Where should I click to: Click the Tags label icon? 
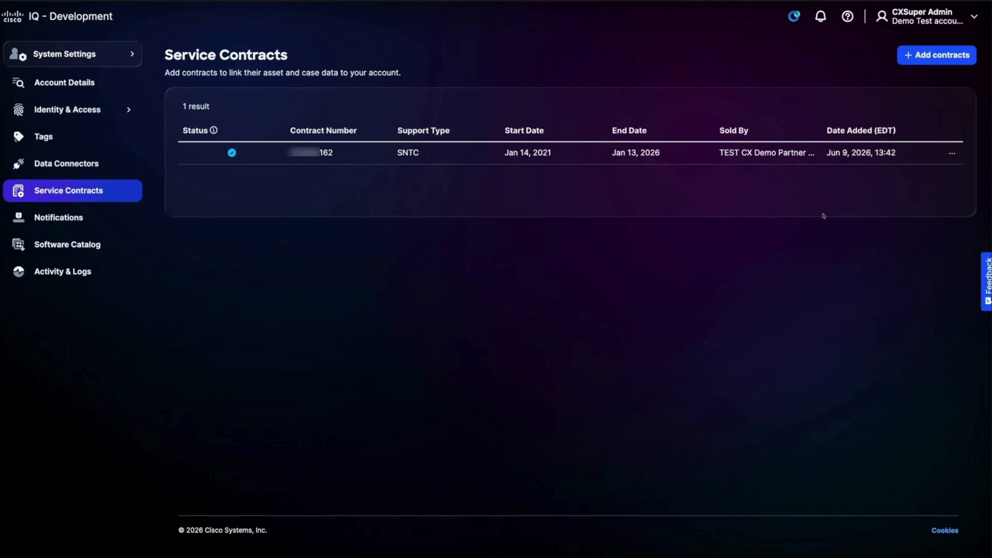19,136
